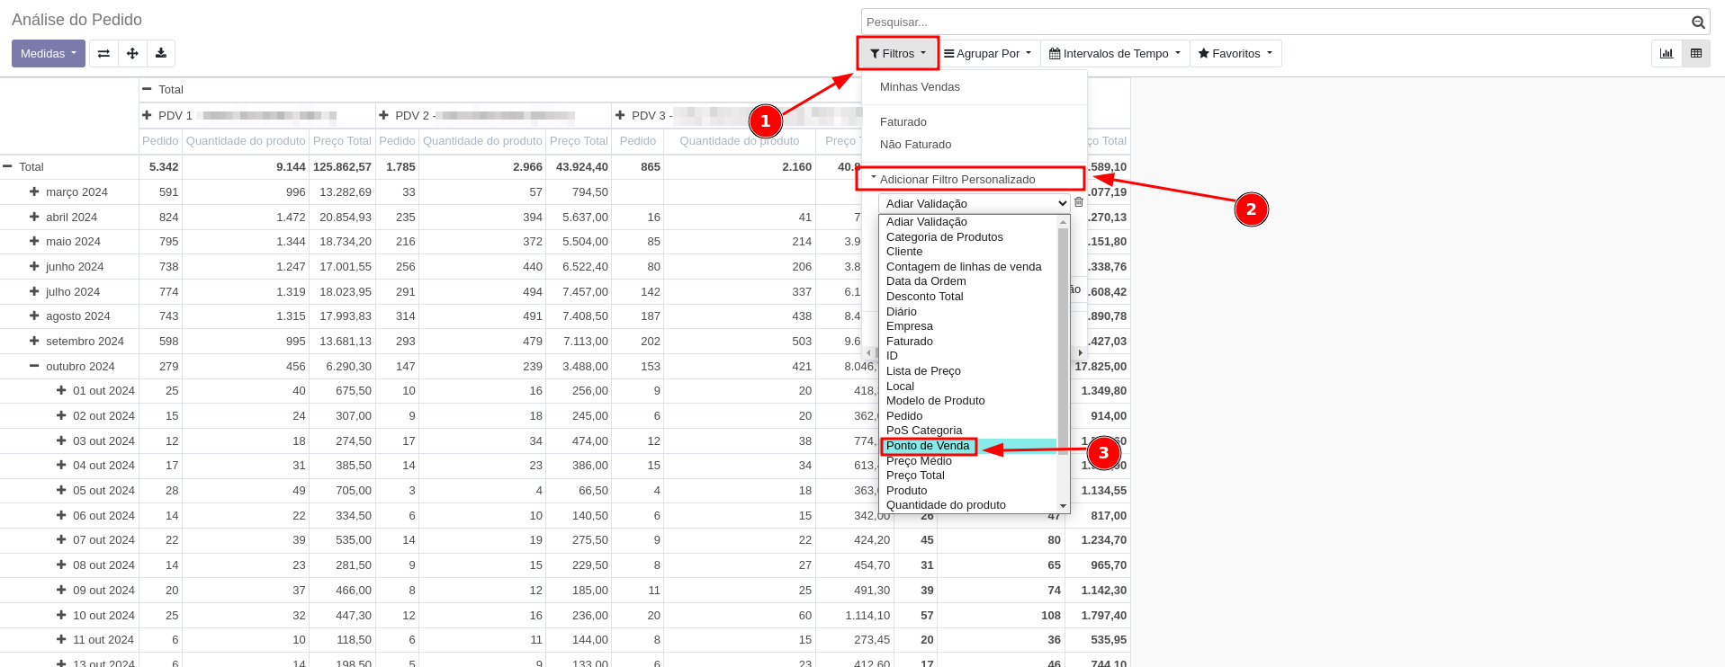Click the list scrollbar up arrow
Screen dimensions: 1725x667
1064,221
